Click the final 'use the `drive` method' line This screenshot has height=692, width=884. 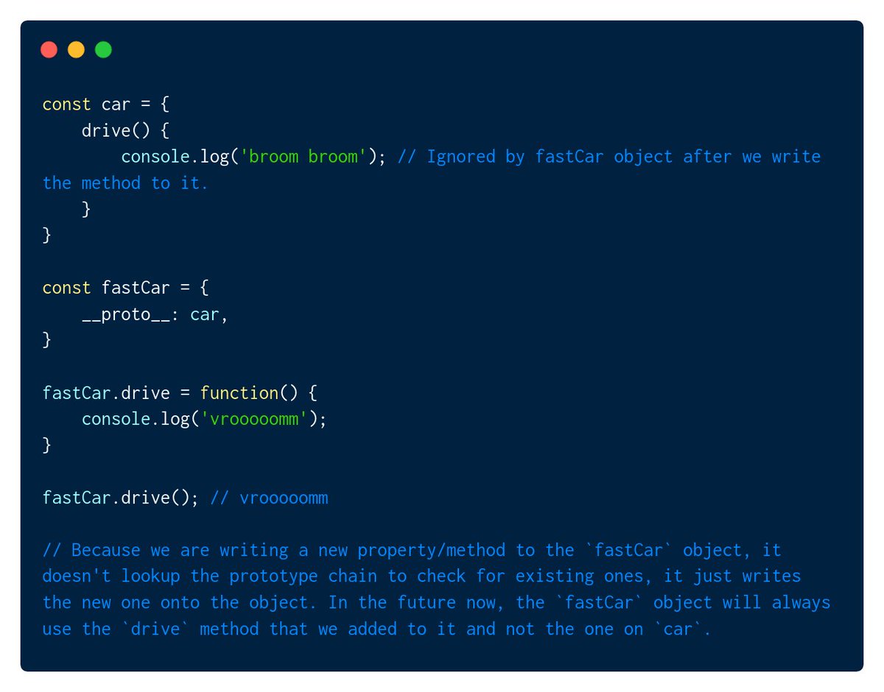click(377, 629)
